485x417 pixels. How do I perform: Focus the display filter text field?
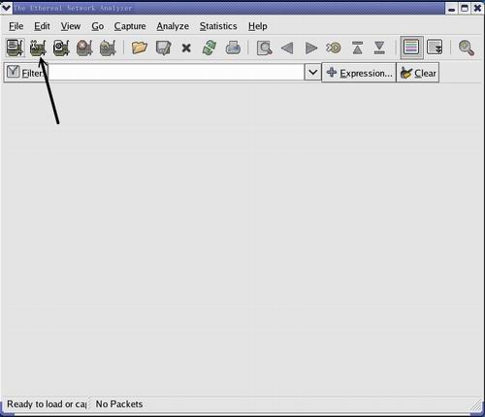click(x=177, y=73)
